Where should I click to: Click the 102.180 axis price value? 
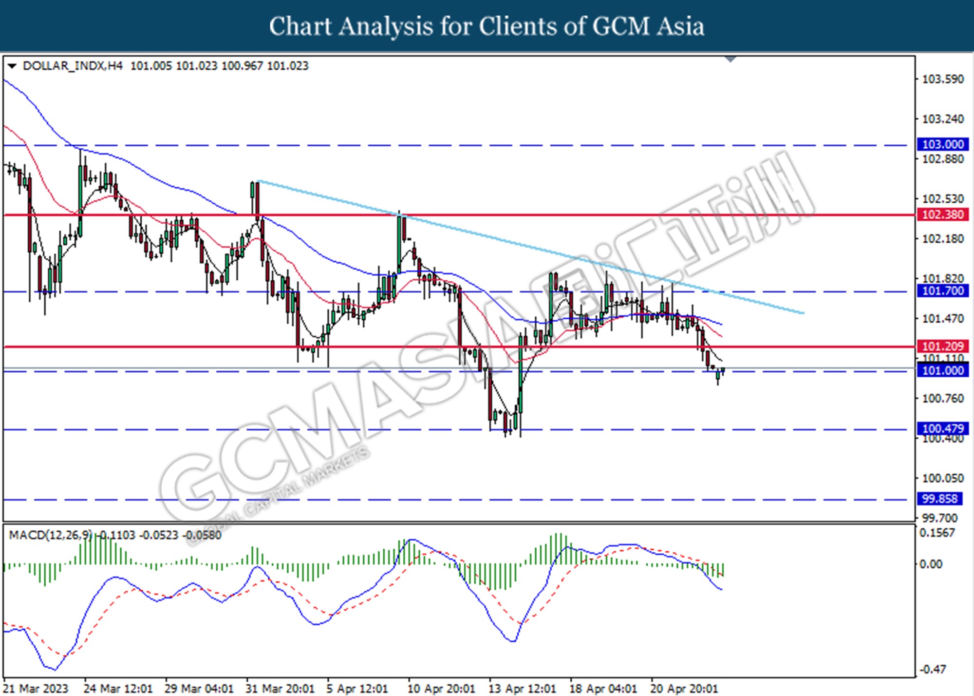click(943, 239)
